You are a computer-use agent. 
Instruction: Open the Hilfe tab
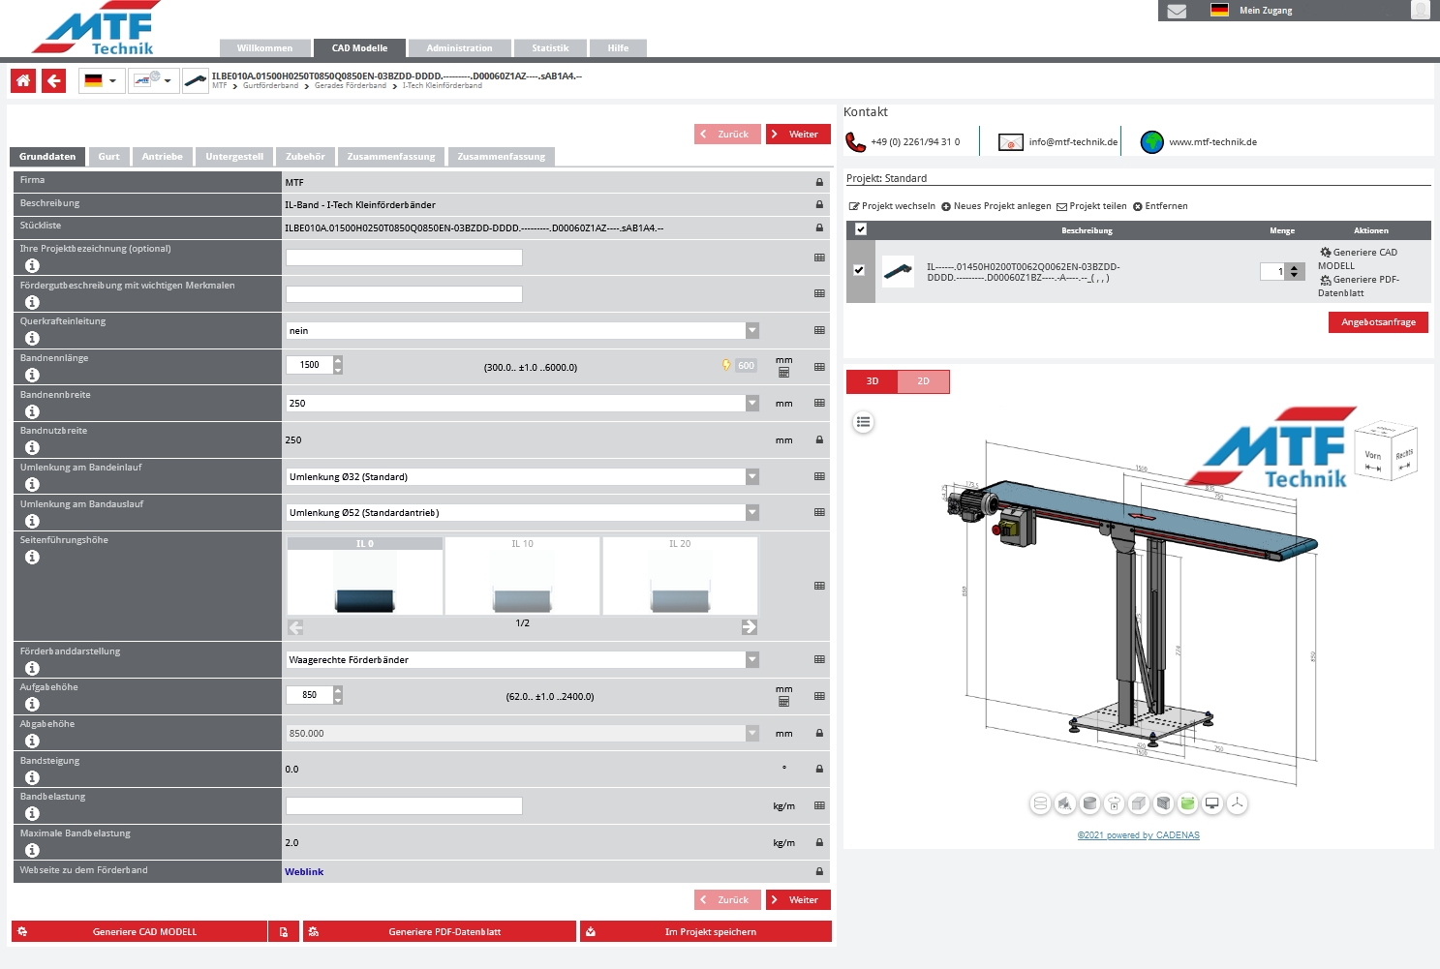[618, 48]
